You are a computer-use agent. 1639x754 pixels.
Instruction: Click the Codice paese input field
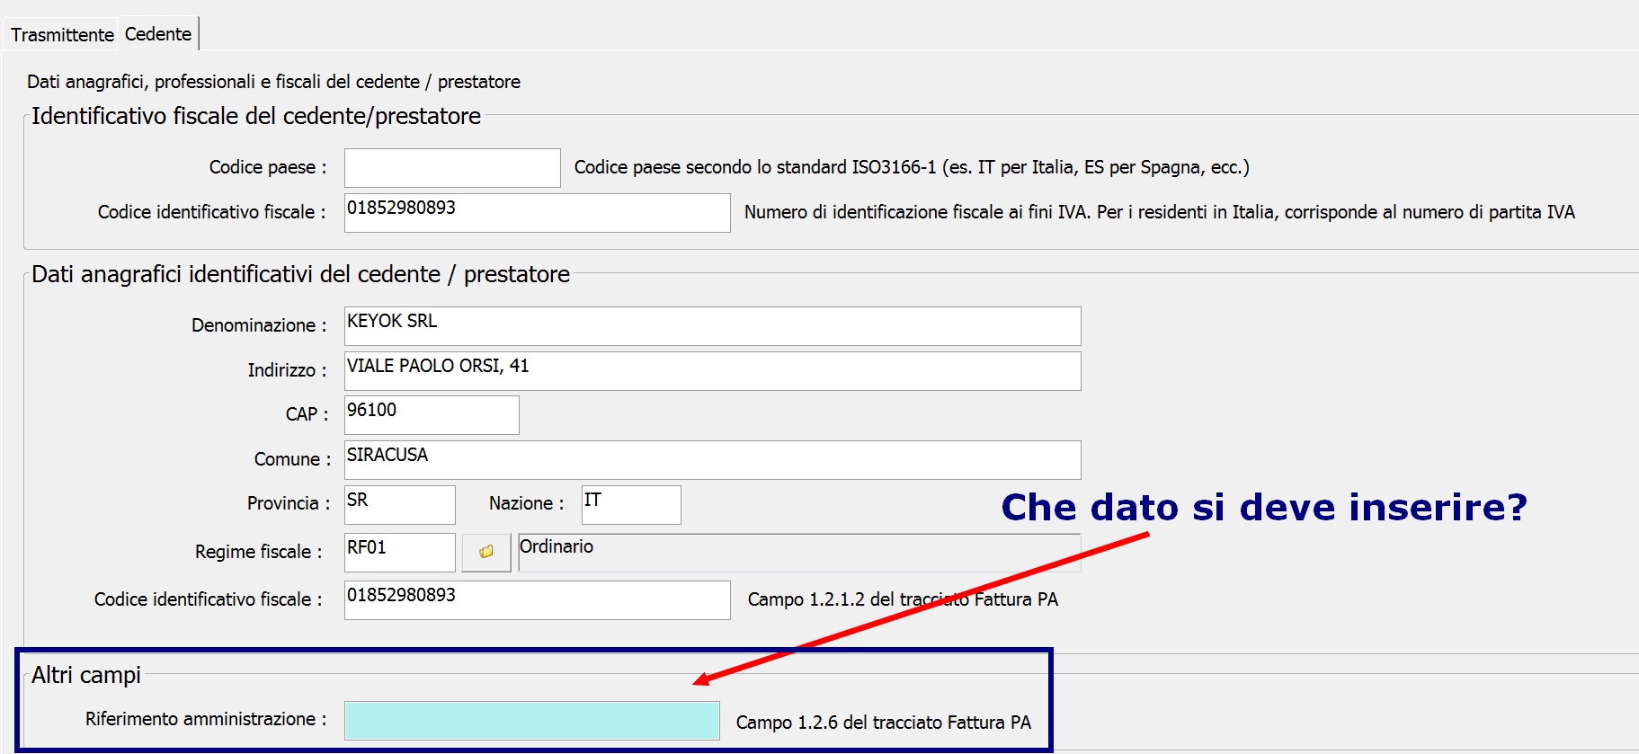[452, 168]
